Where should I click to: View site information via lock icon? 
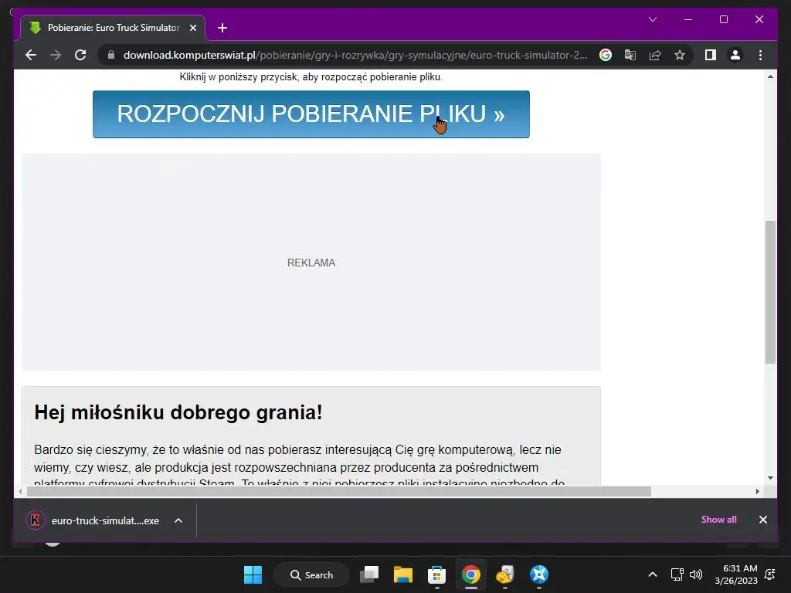click(111, 55)
